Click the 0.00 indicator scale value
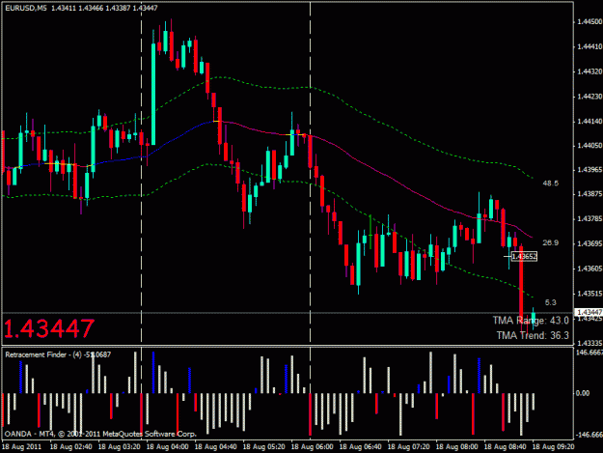603x453 pixels. point(582,393)
